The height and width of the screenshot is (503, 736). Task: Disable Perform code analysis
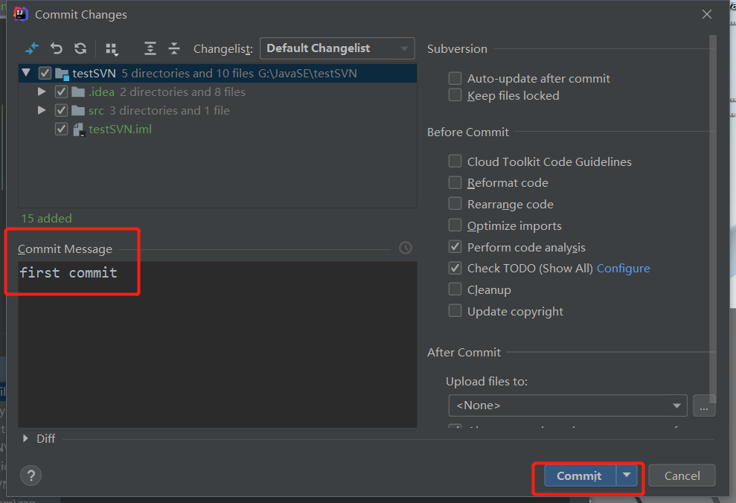coord(455,246)
